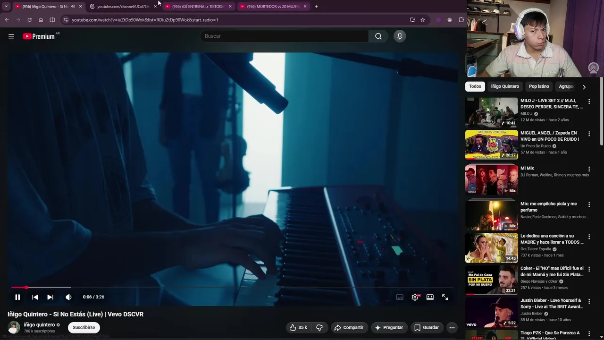This screenshot has height=340, width=604.
Task: Toggle subtitles in the player
Action: point(400,297)
